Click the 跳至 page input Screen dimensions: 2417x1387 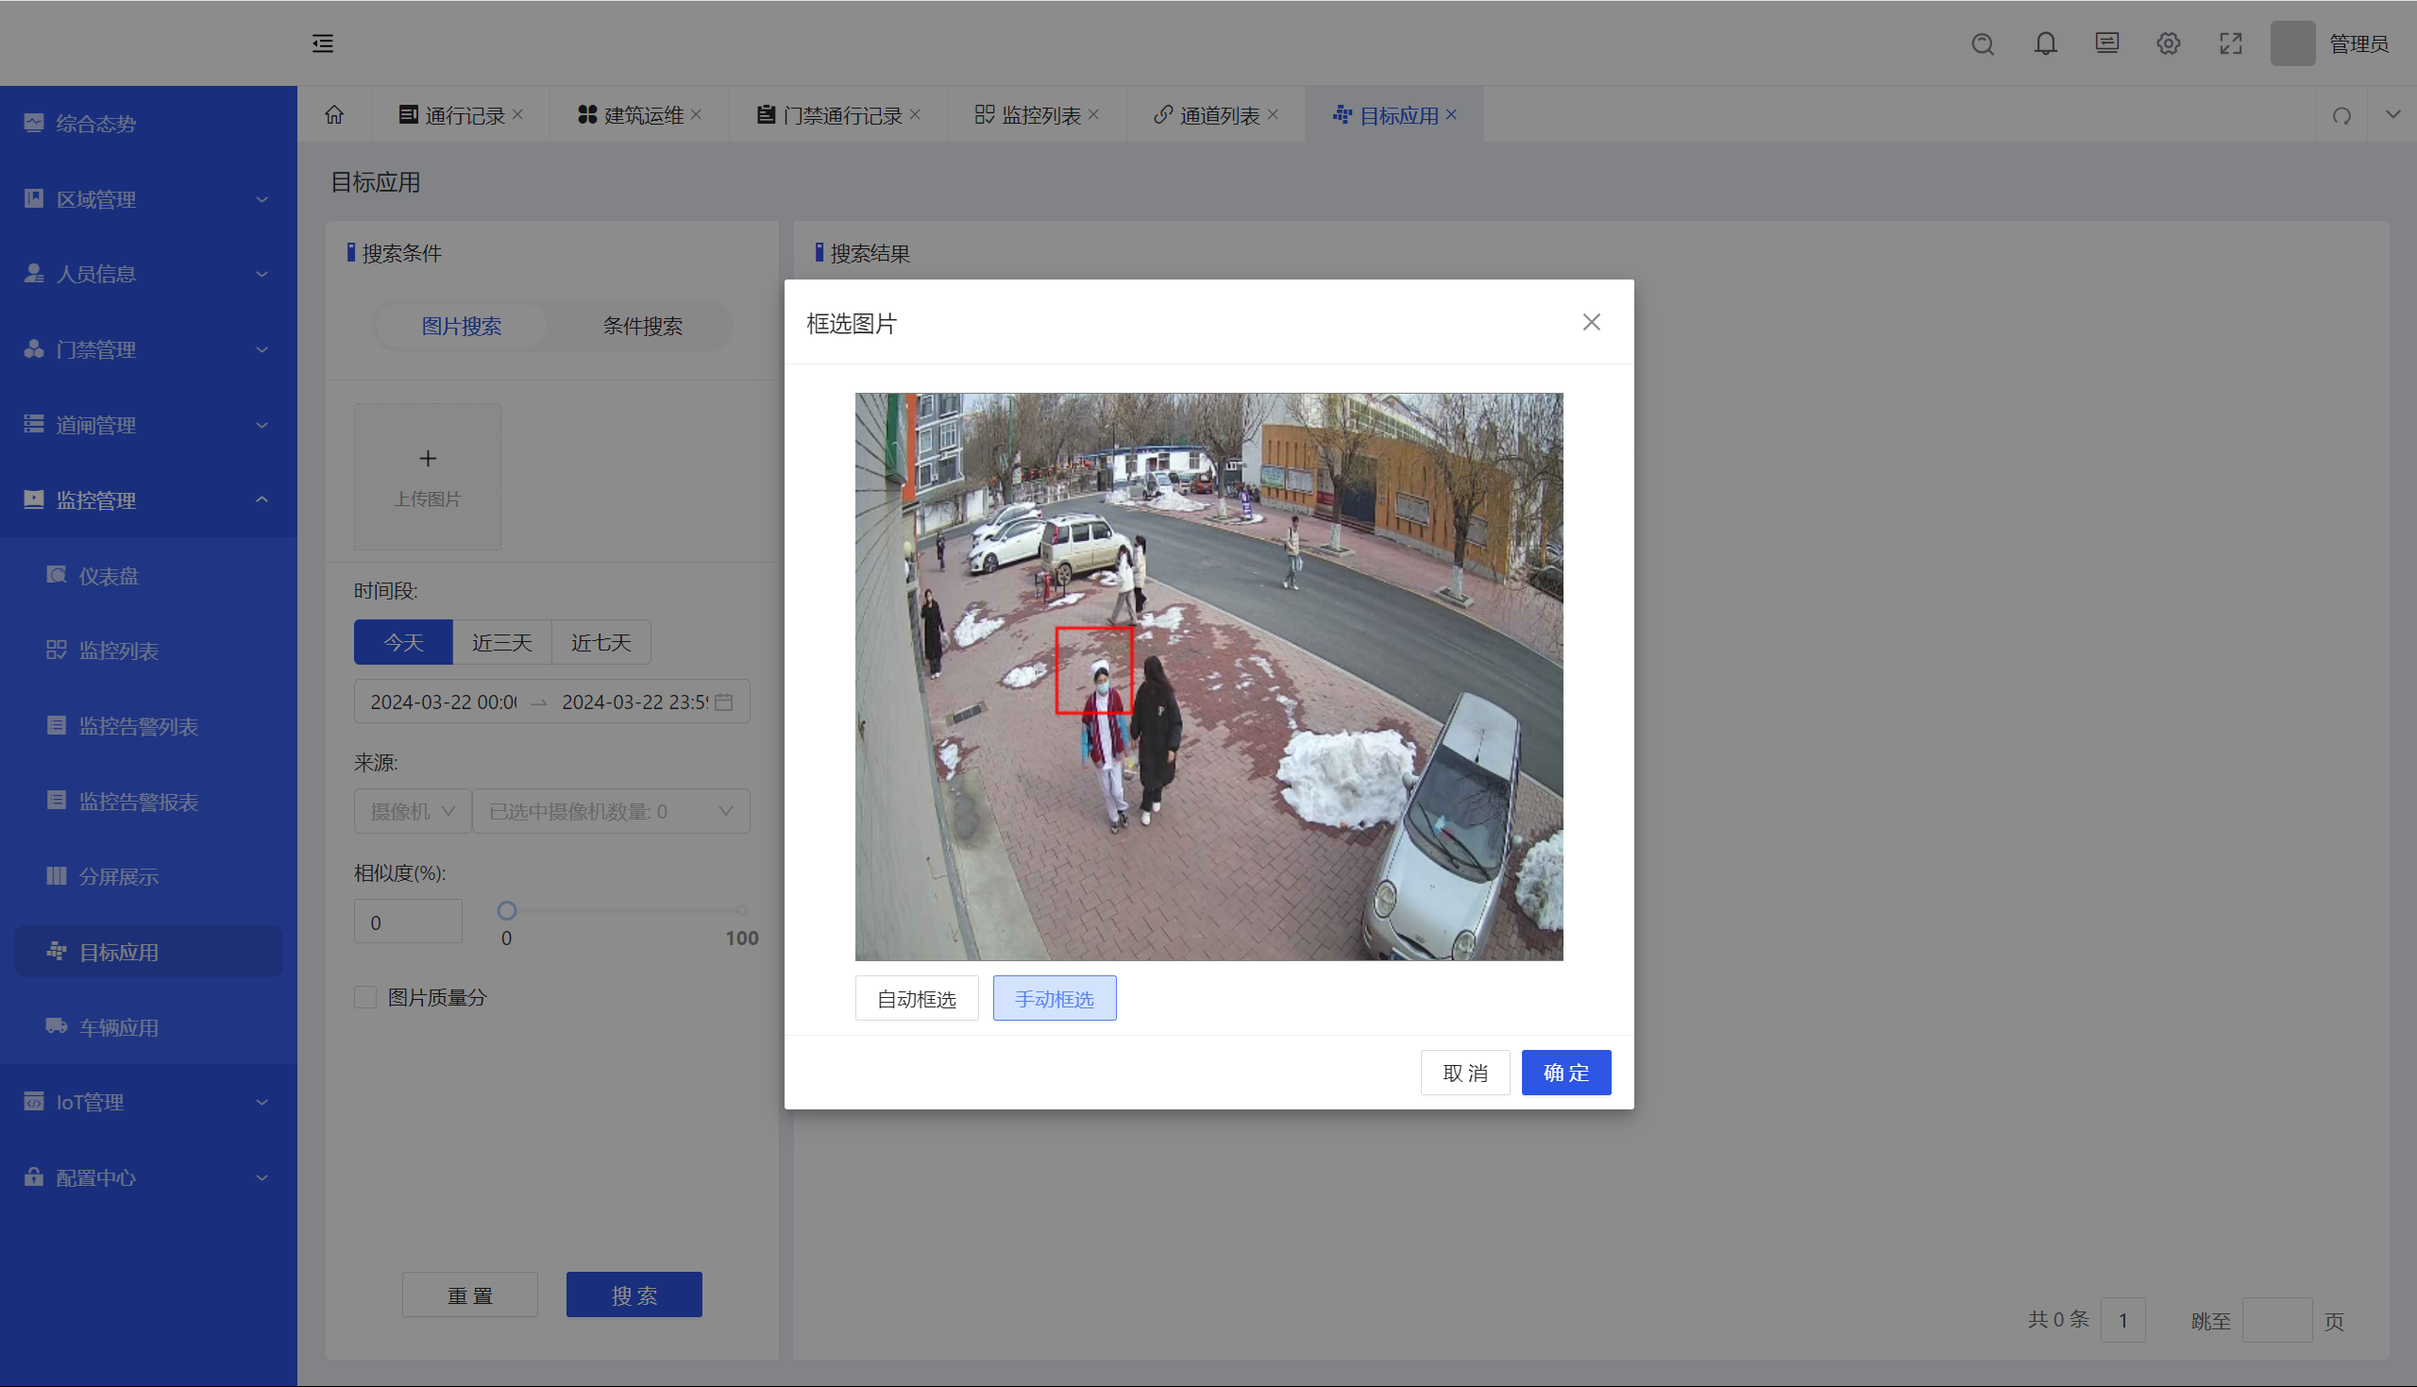(2277, 1320)
